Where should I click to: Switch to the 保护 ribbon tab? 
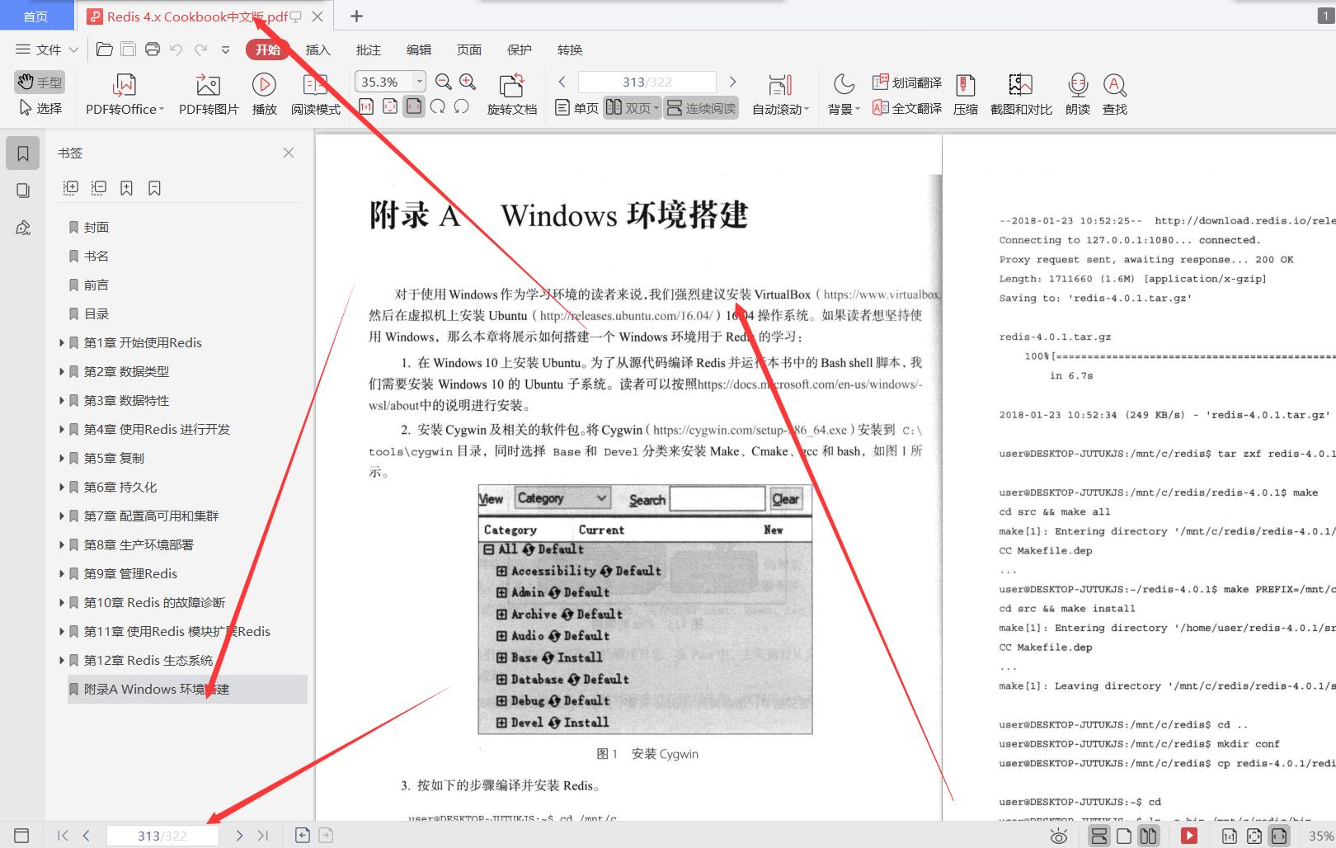coord(519,49)
